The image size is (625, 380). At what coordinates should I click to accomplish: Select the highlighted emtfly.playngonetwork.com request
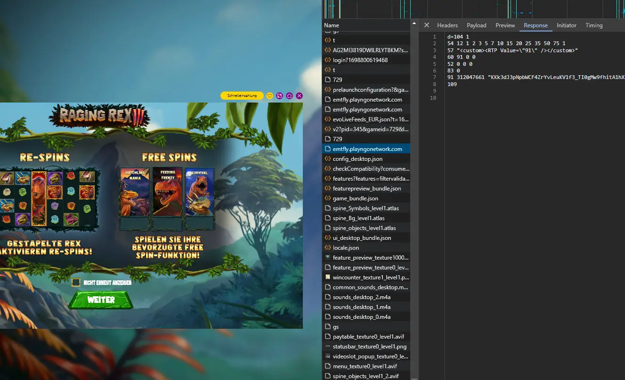(366, 149)
